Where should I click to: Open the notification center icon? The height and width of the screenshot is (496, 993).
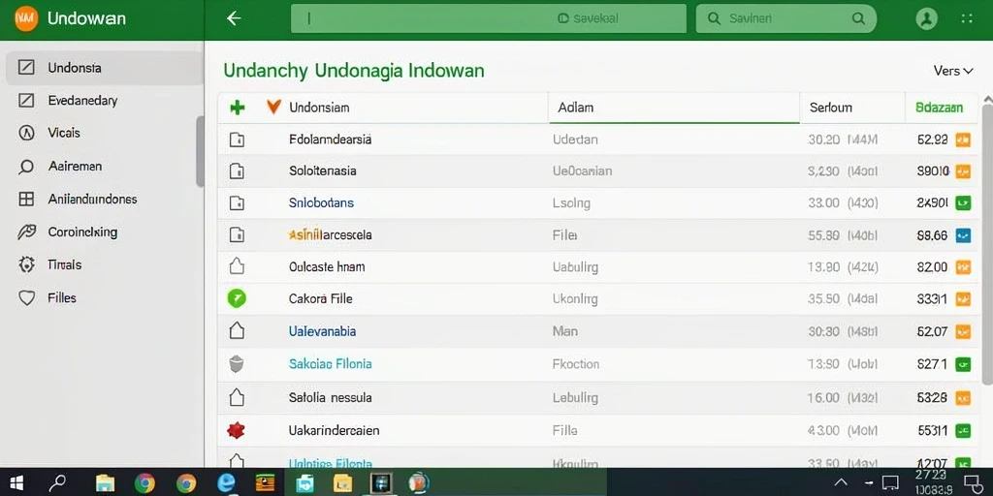pos(972,483)
